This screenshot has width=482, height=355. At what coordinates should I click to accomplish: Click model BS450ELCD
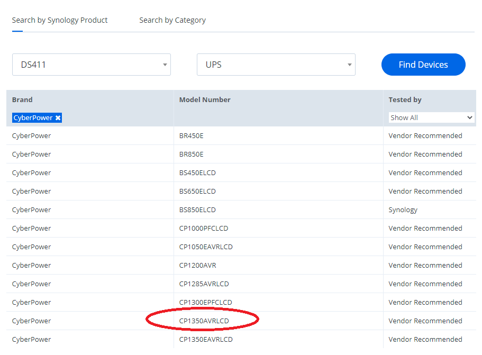pos(197,172)
